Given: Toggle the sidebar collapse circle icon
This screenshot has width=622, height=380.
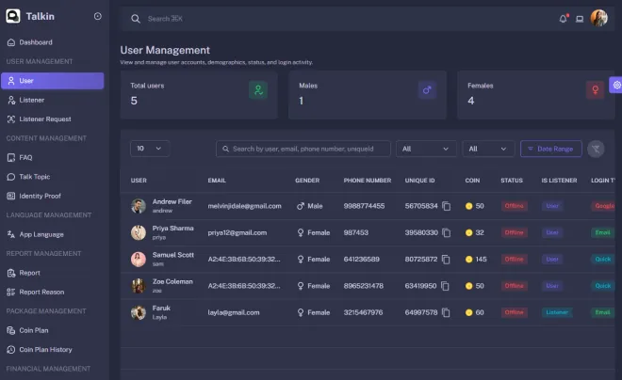Looking at the screenshot, I should point(98,16).
